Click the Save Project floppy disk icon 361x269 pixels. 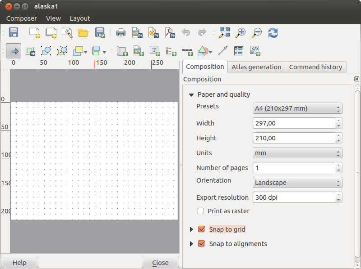click(x=14, y=32)
